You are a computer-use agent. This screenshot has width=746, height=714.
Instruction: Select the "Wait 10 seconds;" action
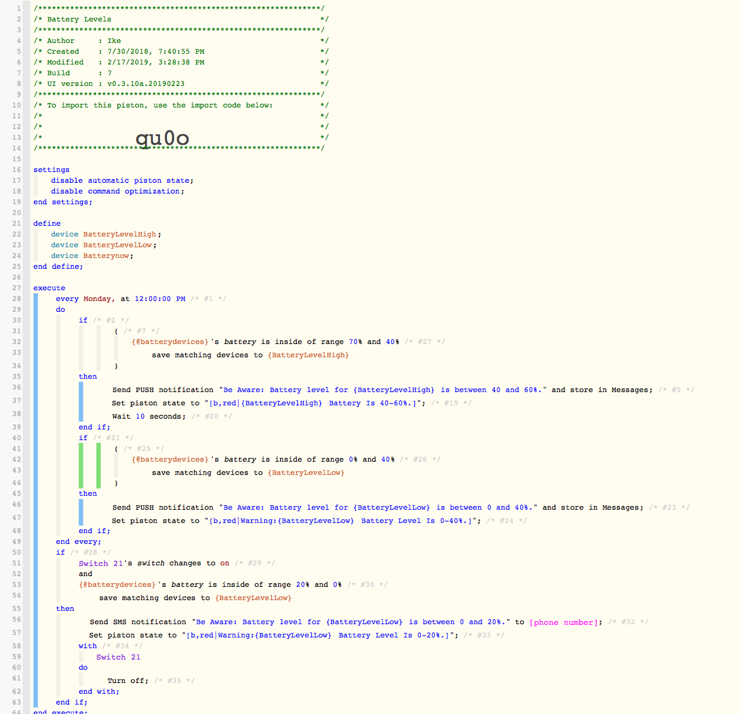[149, 416]
